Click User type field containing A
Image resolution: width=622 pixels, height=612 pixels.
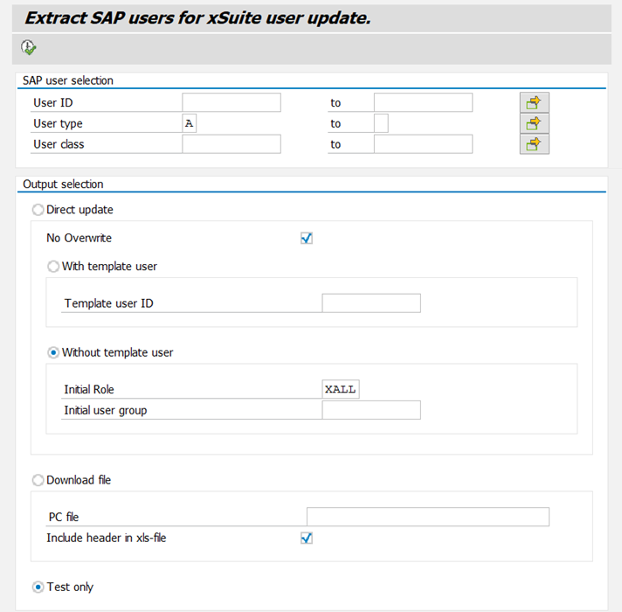[x=190, y=123]
